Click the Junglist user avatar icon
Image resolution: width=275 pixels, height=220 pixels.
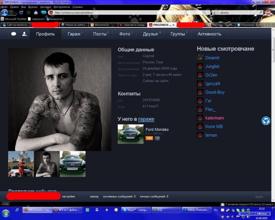pos(200,66)
